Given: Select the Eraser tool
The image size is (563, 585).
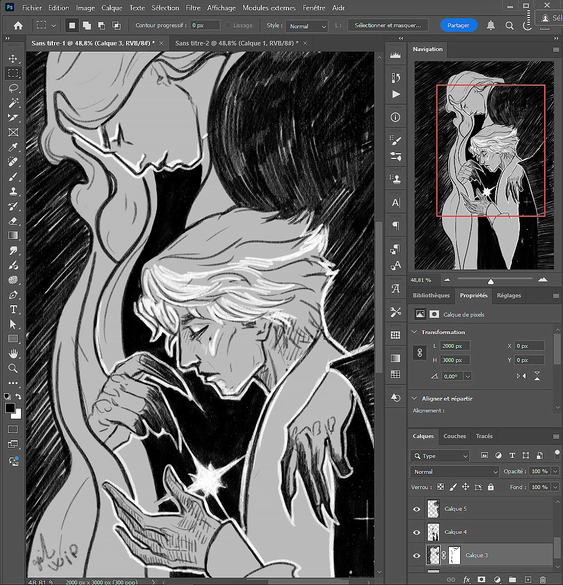Looking at the screenshot, I should point(13,221).
